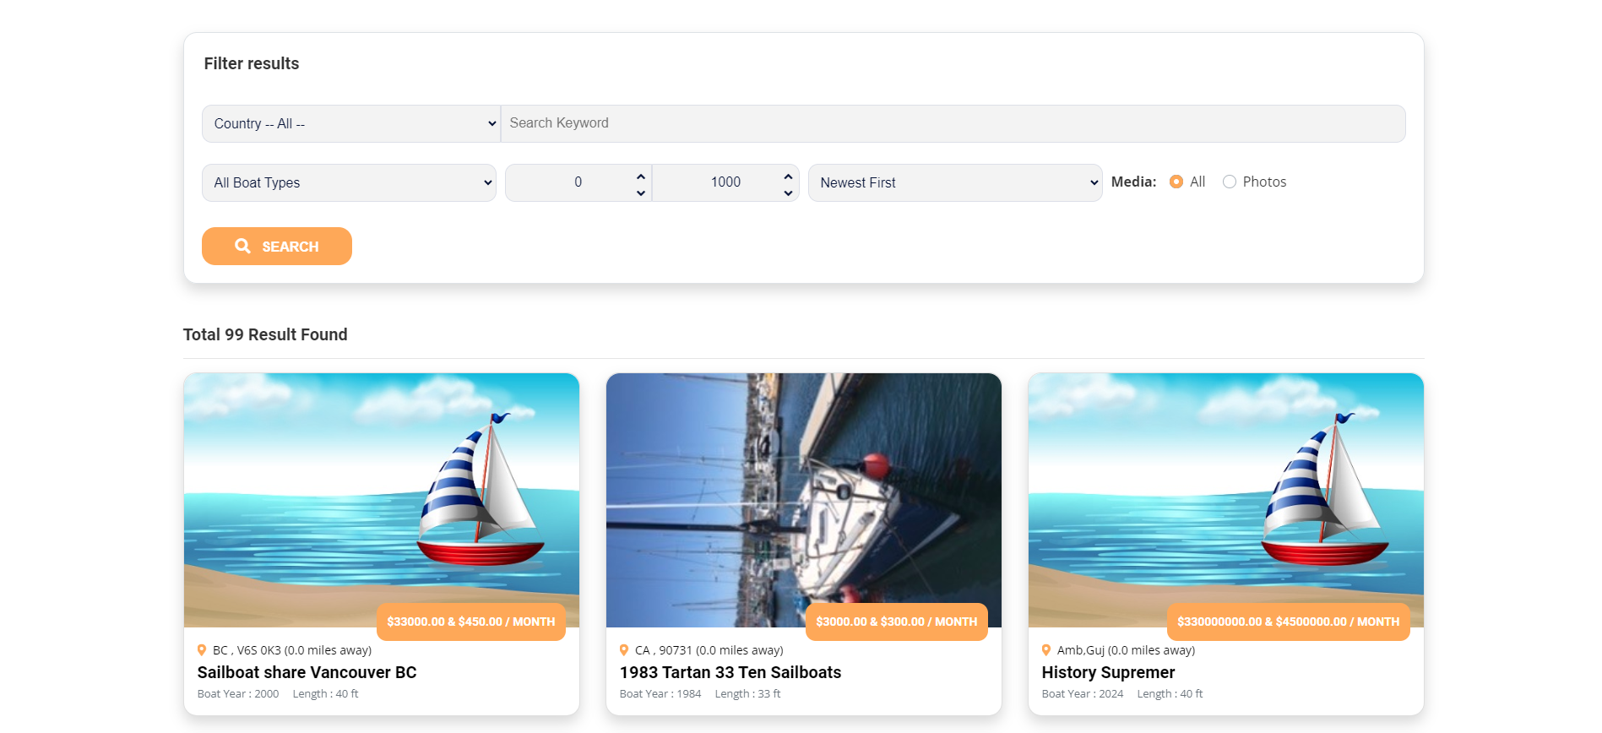The width and height of the screenshot is (1602, 733).
Task: Open the Sailboat share Vancouver BC listing title
Action: point(307,672)
